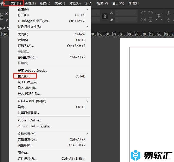Screen dimensions: 174x162
Task: Click the horizontal ruler above the page
Action: click(132, 34)
